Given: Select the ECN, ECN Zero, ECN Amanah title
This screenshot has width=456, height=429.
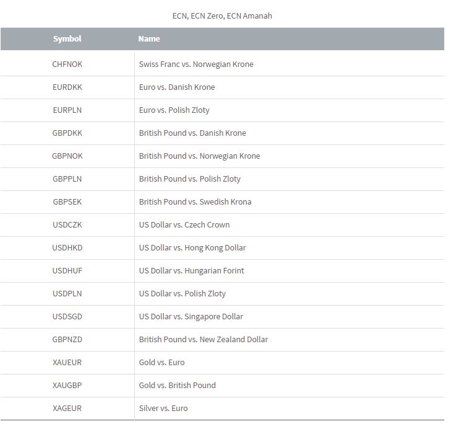Looking at the screenshot, I should point(222,15).
